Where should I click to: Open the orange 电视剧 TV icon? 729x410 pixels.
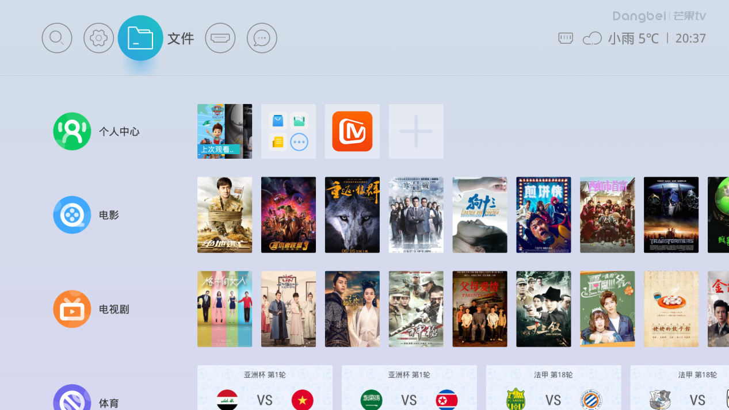tap(72, 309)
